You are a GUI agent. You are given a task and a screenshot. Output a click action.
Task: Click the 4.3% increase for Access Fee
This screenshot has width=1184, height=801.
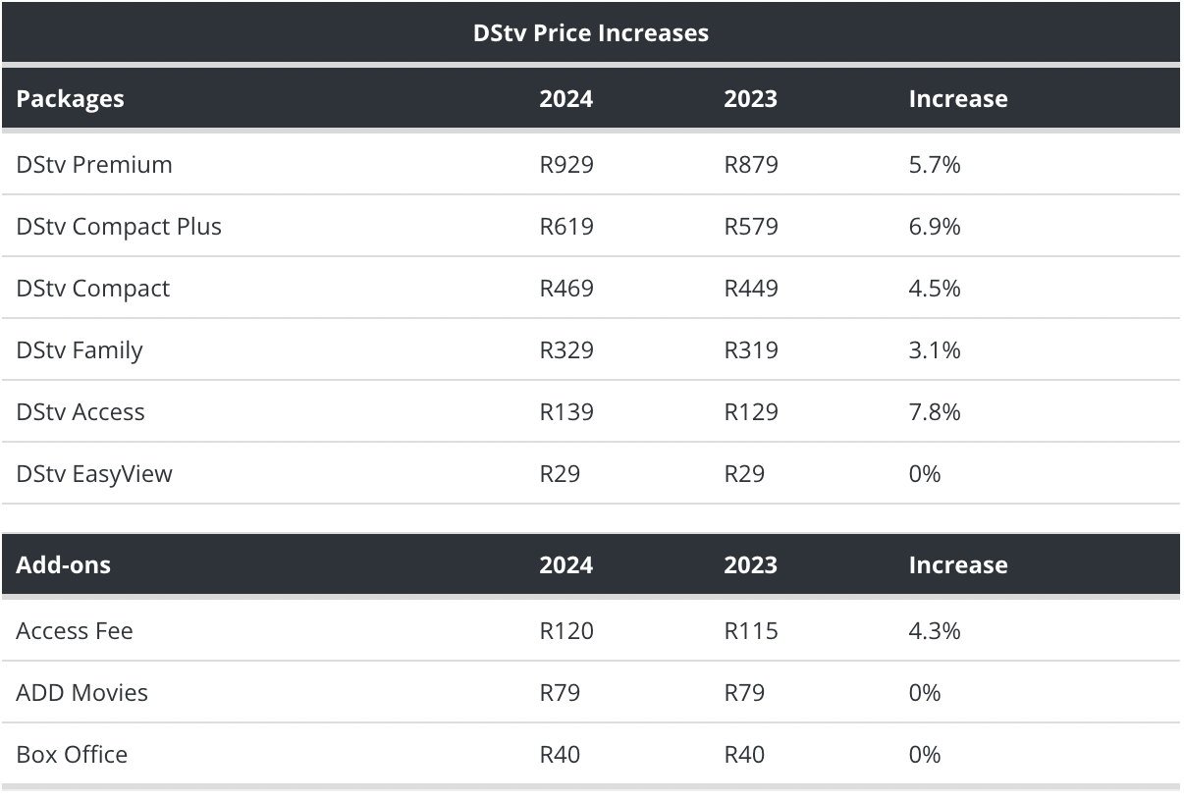tap(935, 630)
